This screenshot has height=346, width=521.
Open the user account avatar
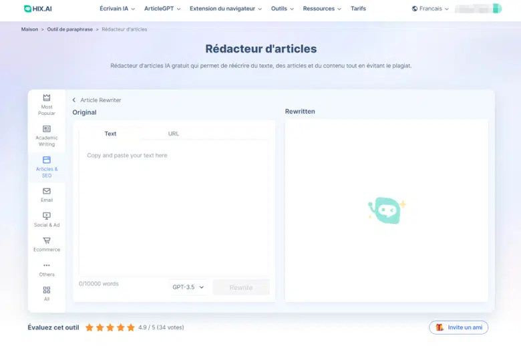[497, 9]
